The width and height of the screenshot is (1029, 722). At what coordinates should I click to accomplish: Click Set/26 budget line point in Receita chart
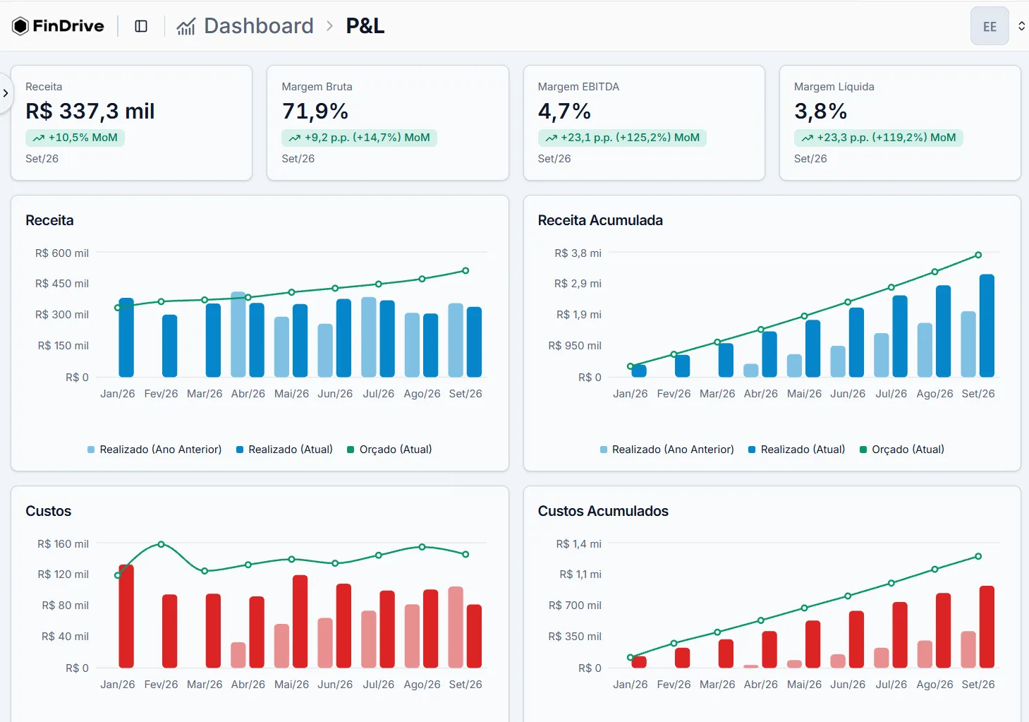[x=465, y=271]
